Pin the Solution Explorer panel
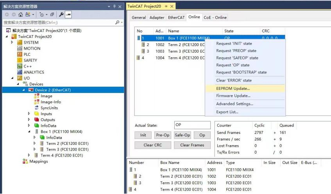This screenshot has width=331, height=194. click(115, 7)
